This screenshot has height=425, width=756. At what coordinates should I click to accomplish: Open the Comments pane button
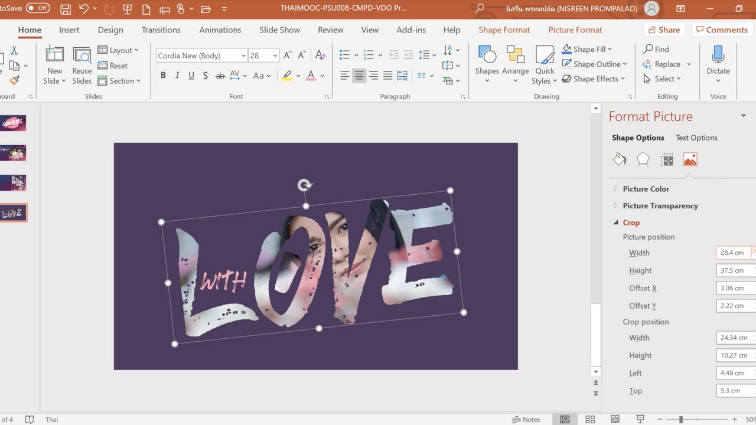(x=721, y=30)
